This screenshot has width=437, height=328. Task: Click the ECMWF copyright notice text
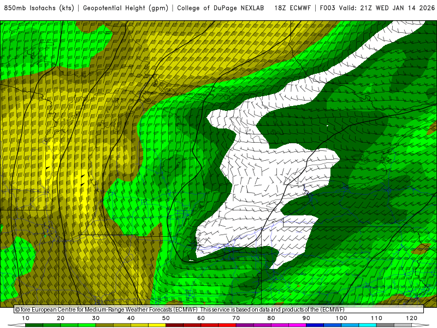[x=180, y=309]
